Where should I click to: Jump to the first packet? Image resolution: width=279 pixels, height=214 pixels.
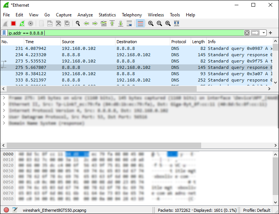point(112,23)
